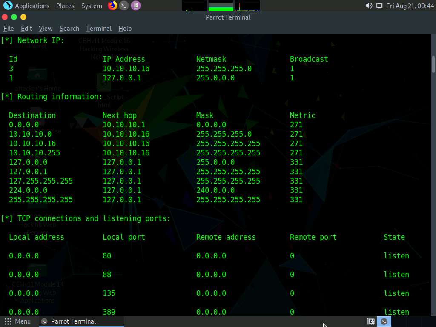Click the terminal workspace icon at bottom right
Viewport: 436px width, 327px height.
[x=384, y=322]
